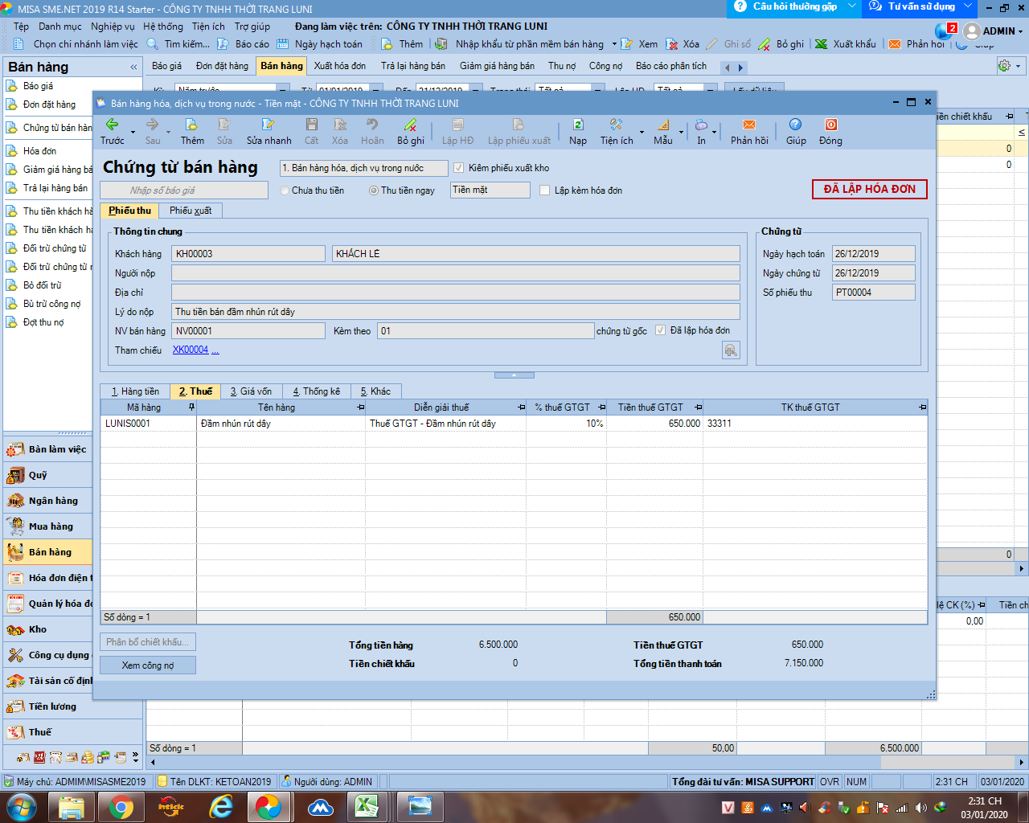This screenshot has width=1029, height=823.
Task: Click the Trước back arrow icon
Action: [112, 125]
